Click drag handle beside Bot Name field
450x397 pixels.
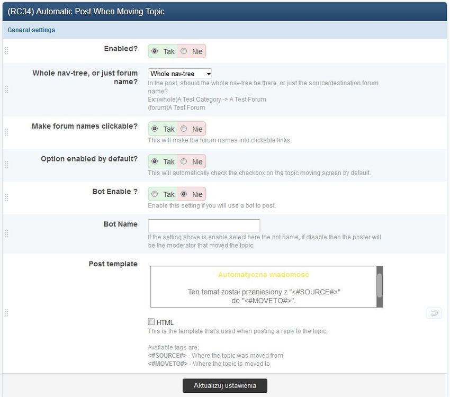point(7,233)
